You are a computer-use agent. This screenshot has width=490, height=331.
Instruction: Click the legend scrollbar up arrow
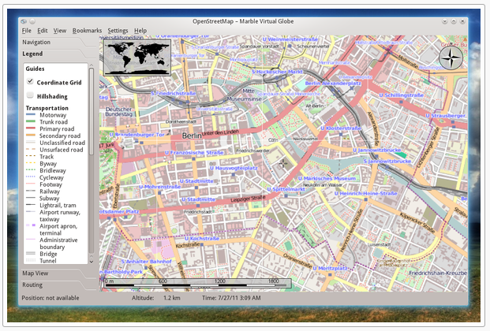point(92,65)
